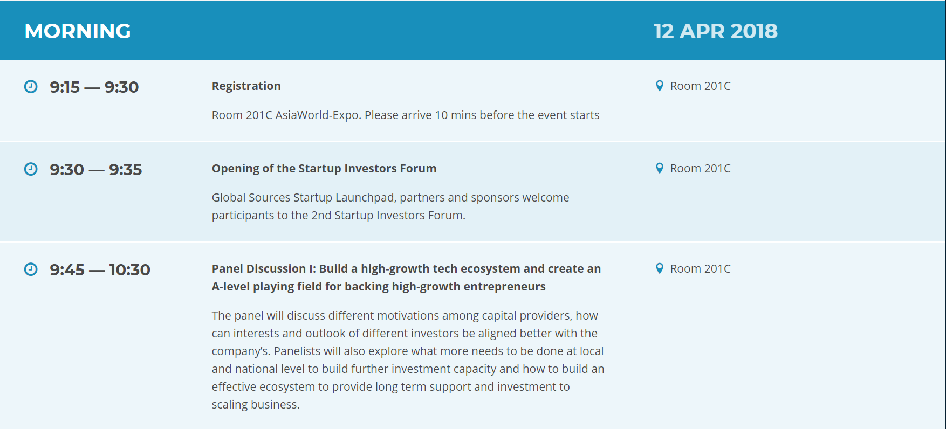
Task: Click Room 201C label for Opening session
Action: click(x=700, y=169)
